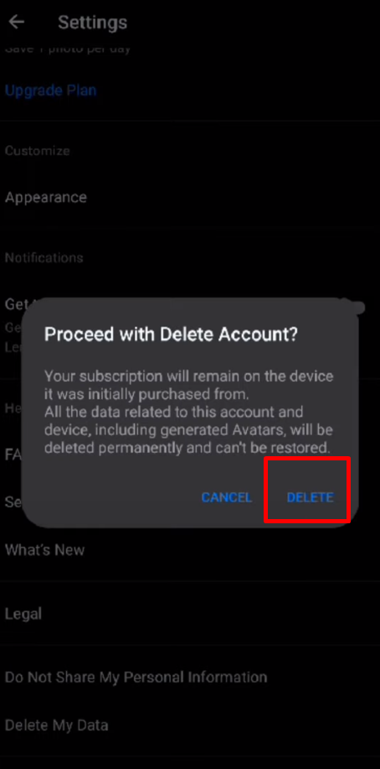The width and height of the screenshot is (380, 769).
Task: Click the Customize section header
Action: point(37,151)
